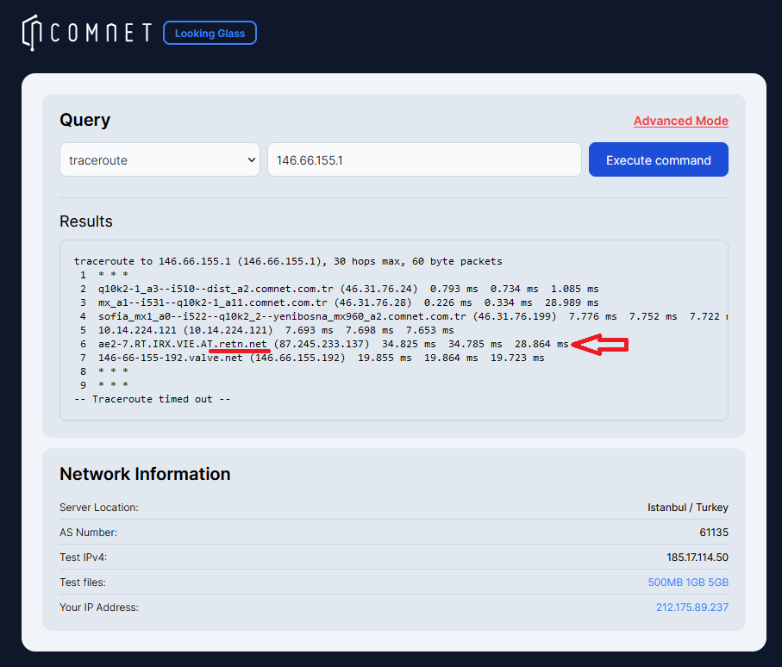Expand the traceroute command dropdown
This screenshot has height=667, width=782.
[x=160, y=159]
